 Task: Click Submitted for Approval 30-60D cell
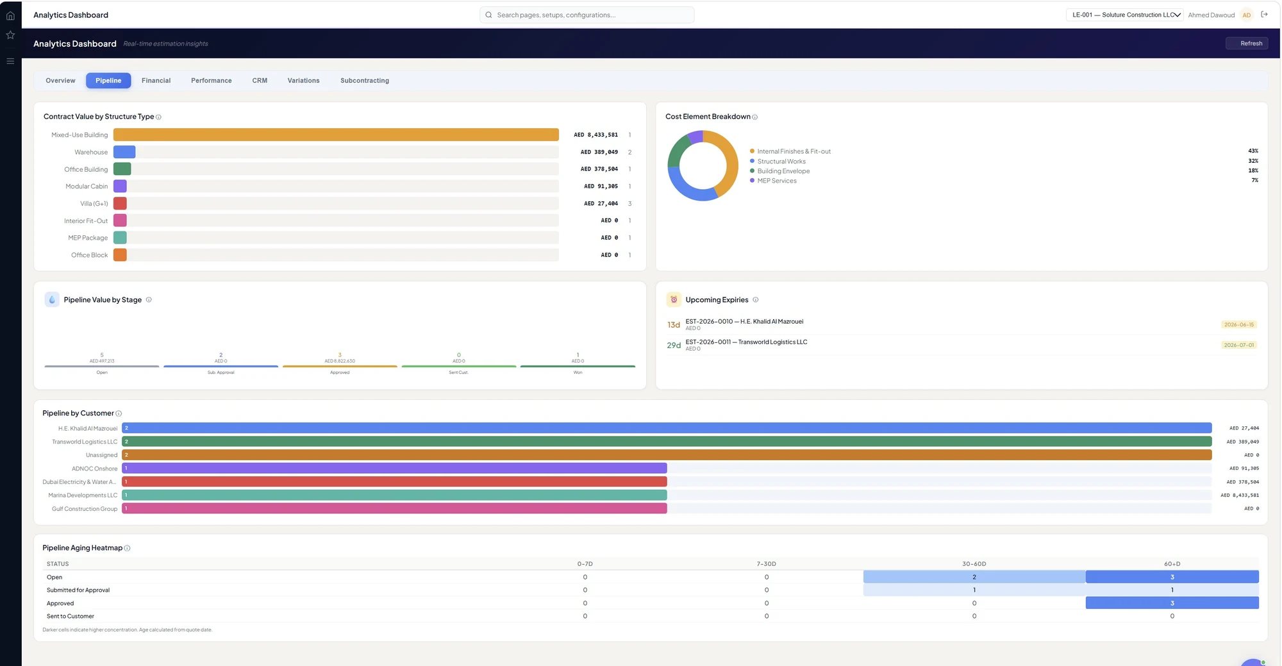coord(974,590)
